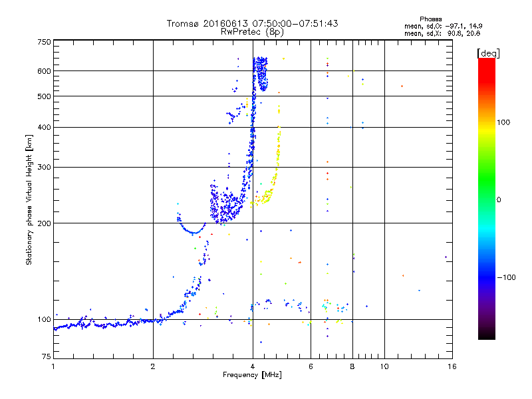The height and width of the screenshot is (399, 532).
Task: Click the x-axis tick label '10'
Action: (384, 366)
